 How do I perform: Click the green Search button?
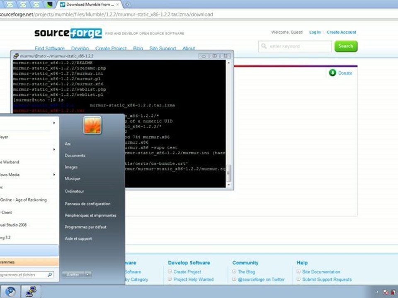point(346,46)
